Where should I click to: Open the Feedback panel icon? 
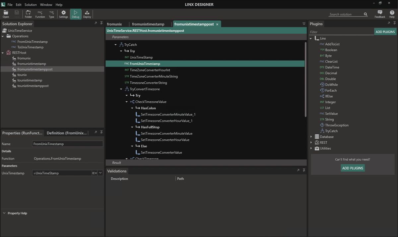coord(380,14)
